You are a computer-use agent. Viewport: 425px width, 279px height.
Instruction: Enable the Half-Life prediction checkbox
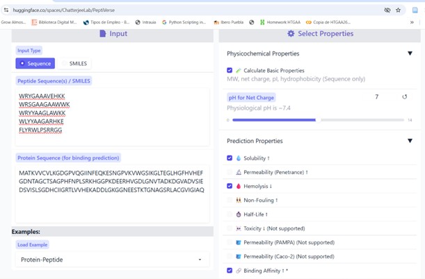pos(230,214)
